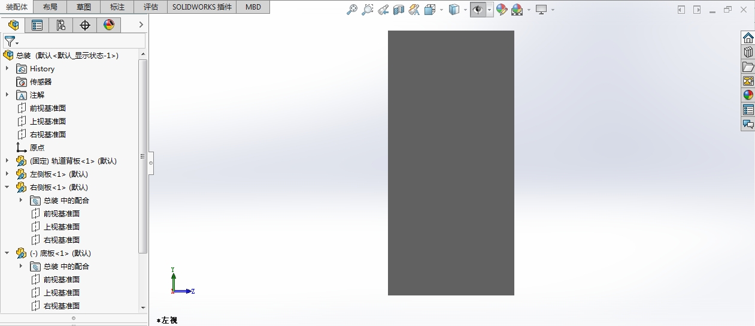Select the Zoom to Fit tool
The image size is (755, 326).
click(352, 10)
